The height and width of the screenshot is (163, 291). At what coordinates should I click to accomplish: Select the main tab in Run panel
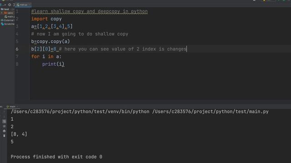[12, 107]
